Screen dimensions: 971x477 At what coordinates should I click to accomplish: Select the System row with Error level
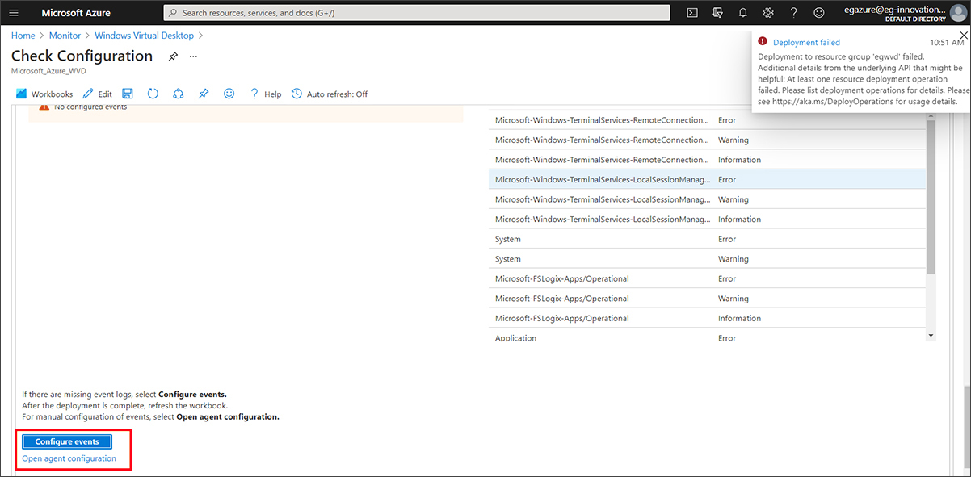[x=708, y=239]
